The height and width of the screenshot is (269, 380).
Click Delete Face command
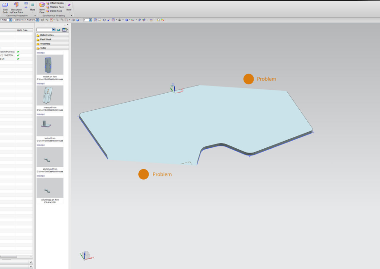pyautogui.click(x=54, y=11)
